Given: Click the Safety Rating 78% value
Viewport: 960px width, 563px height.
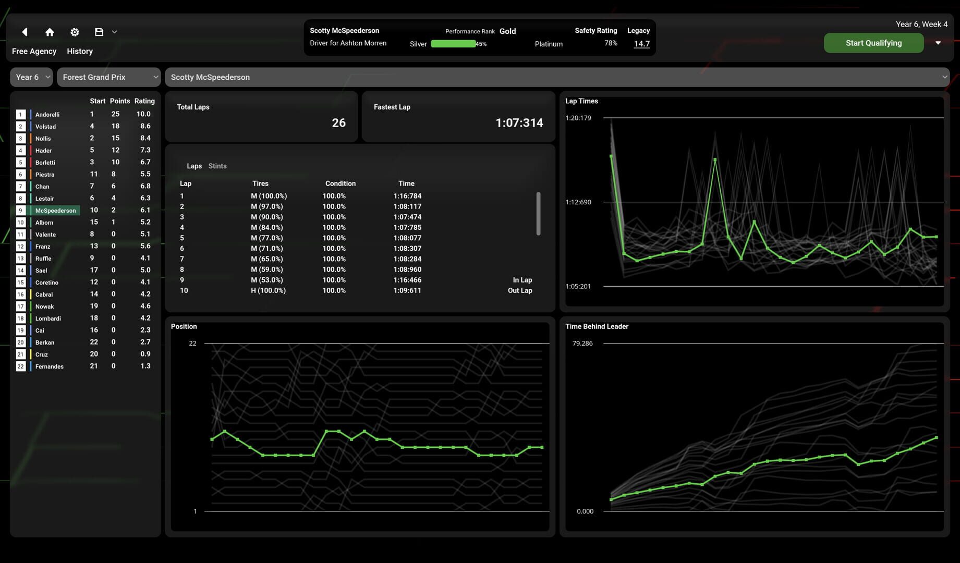Looking at the screenshot, I should (611, 43).
